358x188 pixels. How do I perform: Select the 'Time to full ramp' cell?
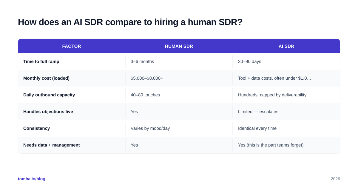coord(72,61)
